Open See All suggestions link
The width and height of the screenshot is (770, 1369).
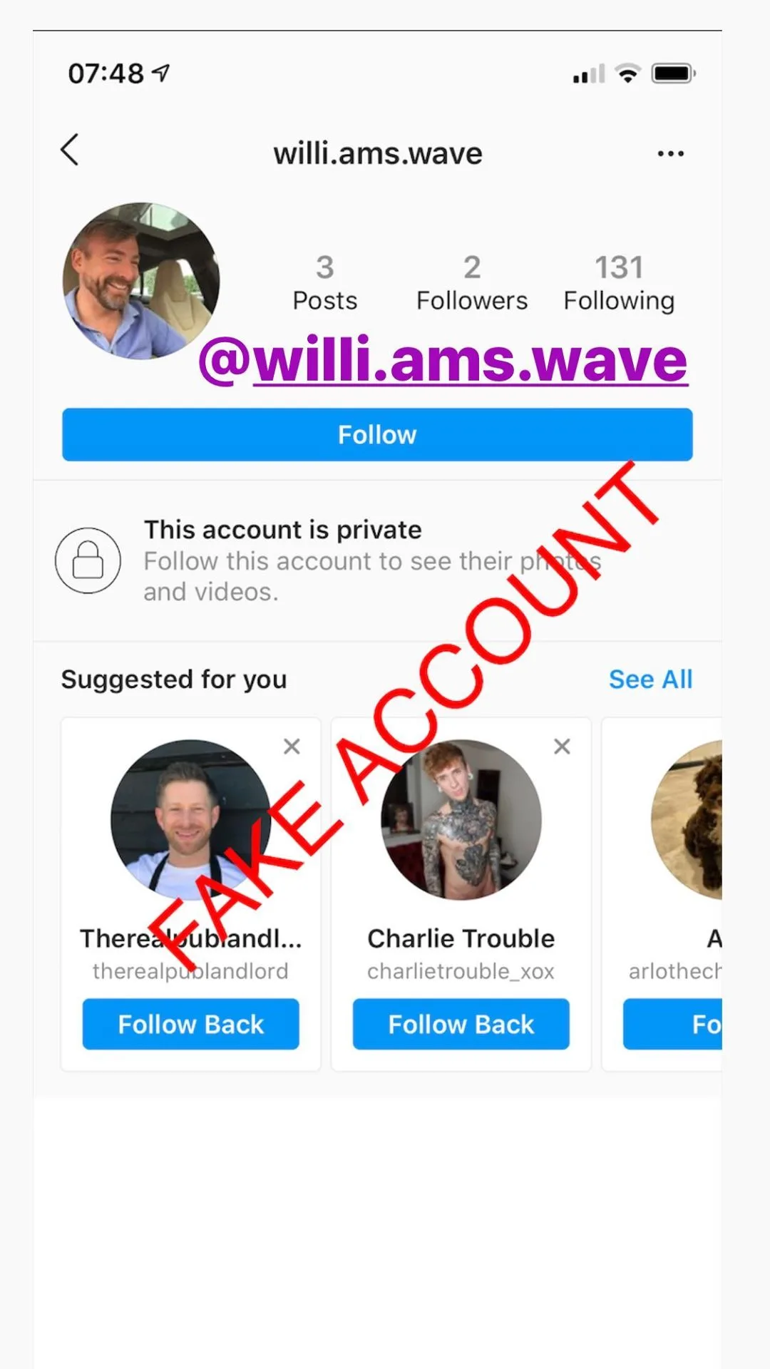tap(650, 680)
